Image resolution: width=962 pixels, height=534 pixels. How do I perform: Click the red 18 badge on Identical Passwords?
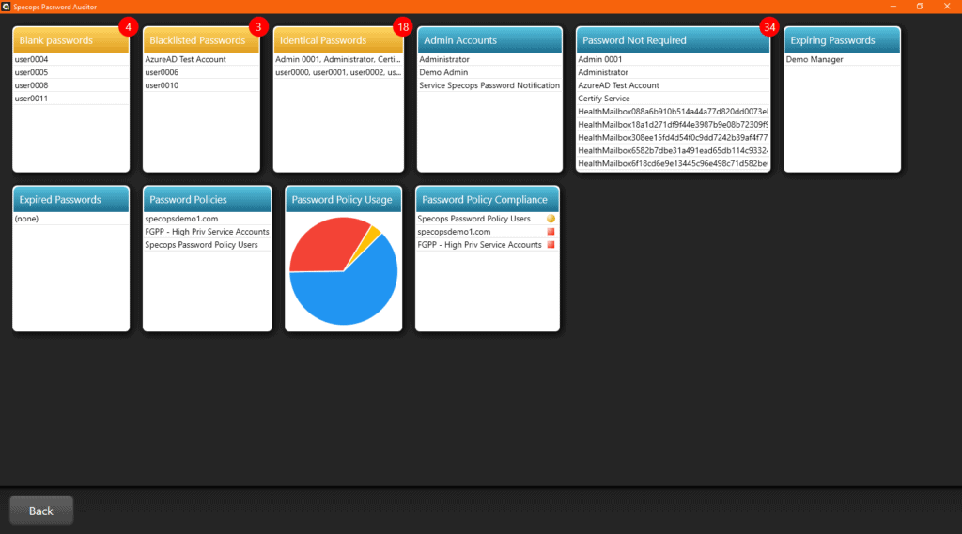click(x=402, y=27)
